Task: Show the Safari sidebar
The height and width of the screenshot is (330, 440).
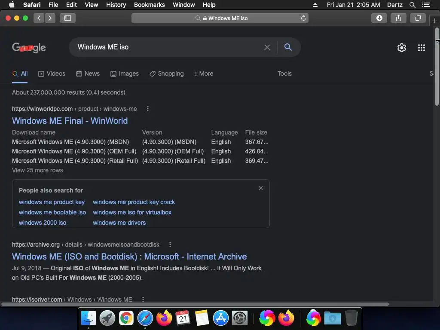Action: click(x=67, y=18)
